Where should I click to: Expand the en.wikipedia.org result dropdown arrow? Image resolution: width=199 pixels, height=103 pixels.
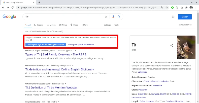point(59,102)
